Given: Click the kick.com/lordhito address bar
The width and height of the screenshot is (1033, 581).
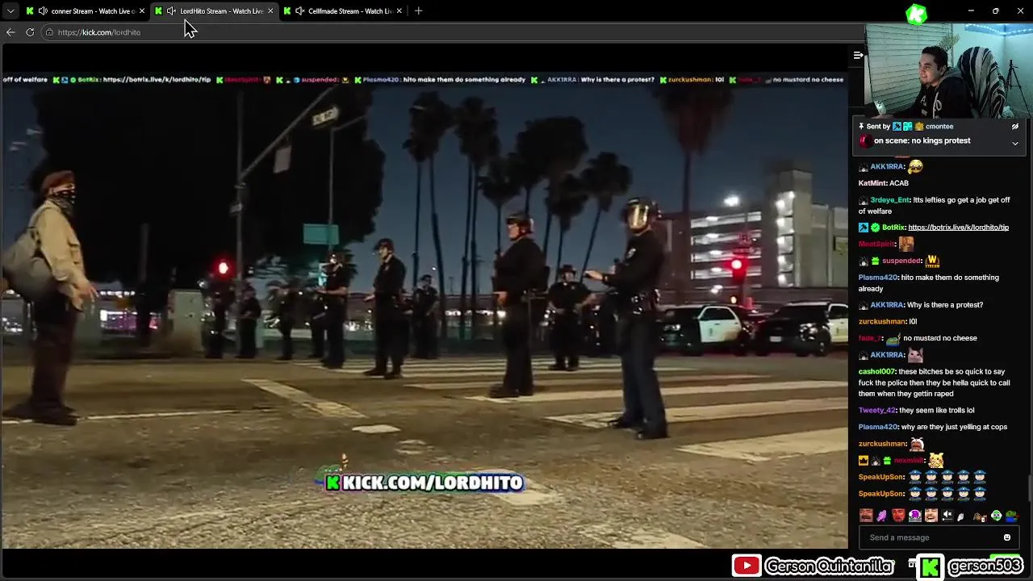Looking at the screenshot, I should click(452, 32).
